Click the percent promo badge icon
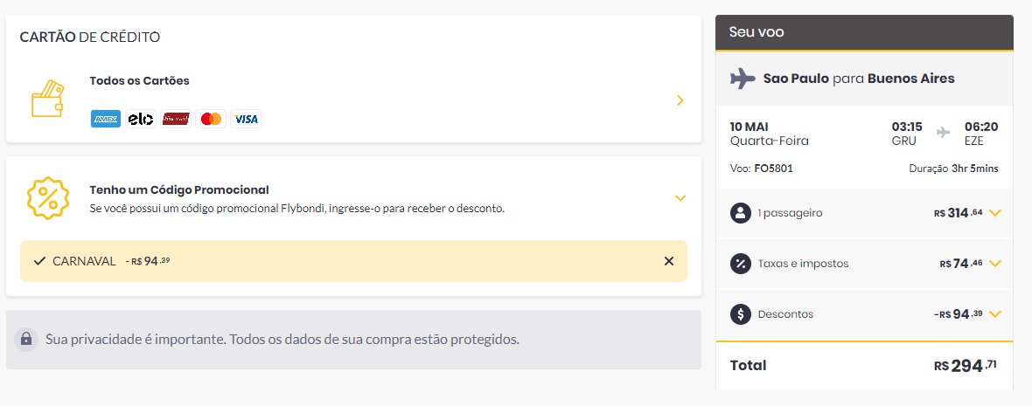The image size is (1032, 406). coord(47,197)
